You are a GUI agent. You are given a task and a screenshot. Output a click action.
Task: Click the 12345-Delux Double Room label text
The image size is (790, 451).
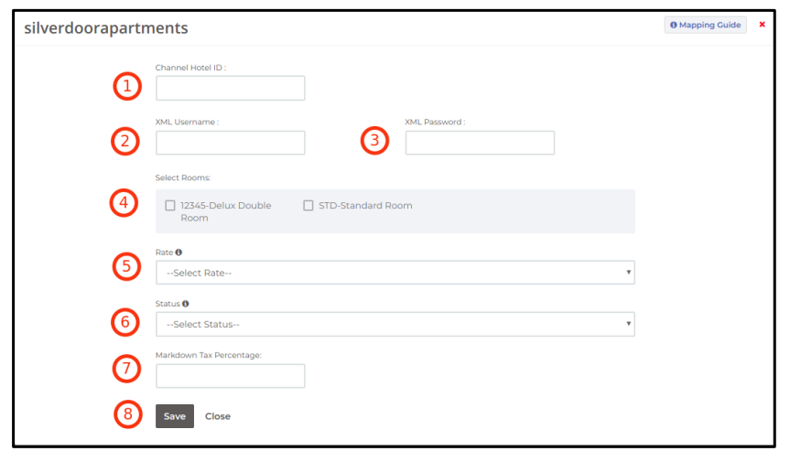226,211
